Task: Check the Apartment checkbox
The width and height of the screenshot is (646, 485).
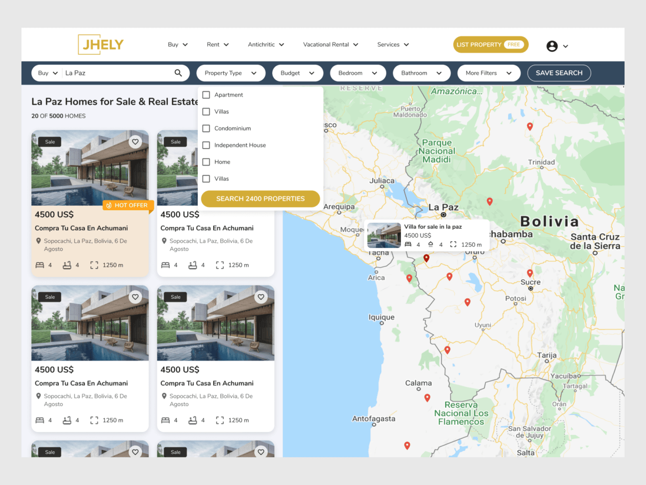Action: (x=206, y=95)
